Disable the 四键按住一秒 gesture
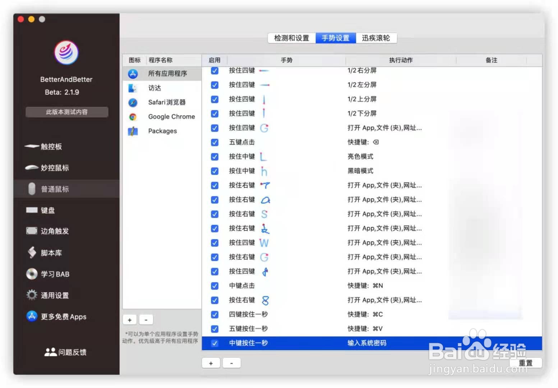558x388 pixels. click(215, 314)
